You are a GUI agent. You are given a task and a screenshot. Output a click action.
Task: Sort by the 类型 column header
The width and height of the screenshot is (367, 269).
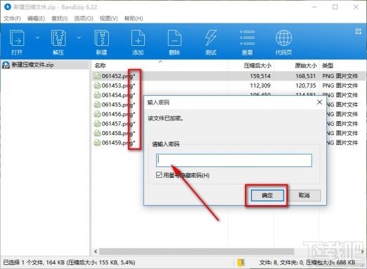coord(328,66)
